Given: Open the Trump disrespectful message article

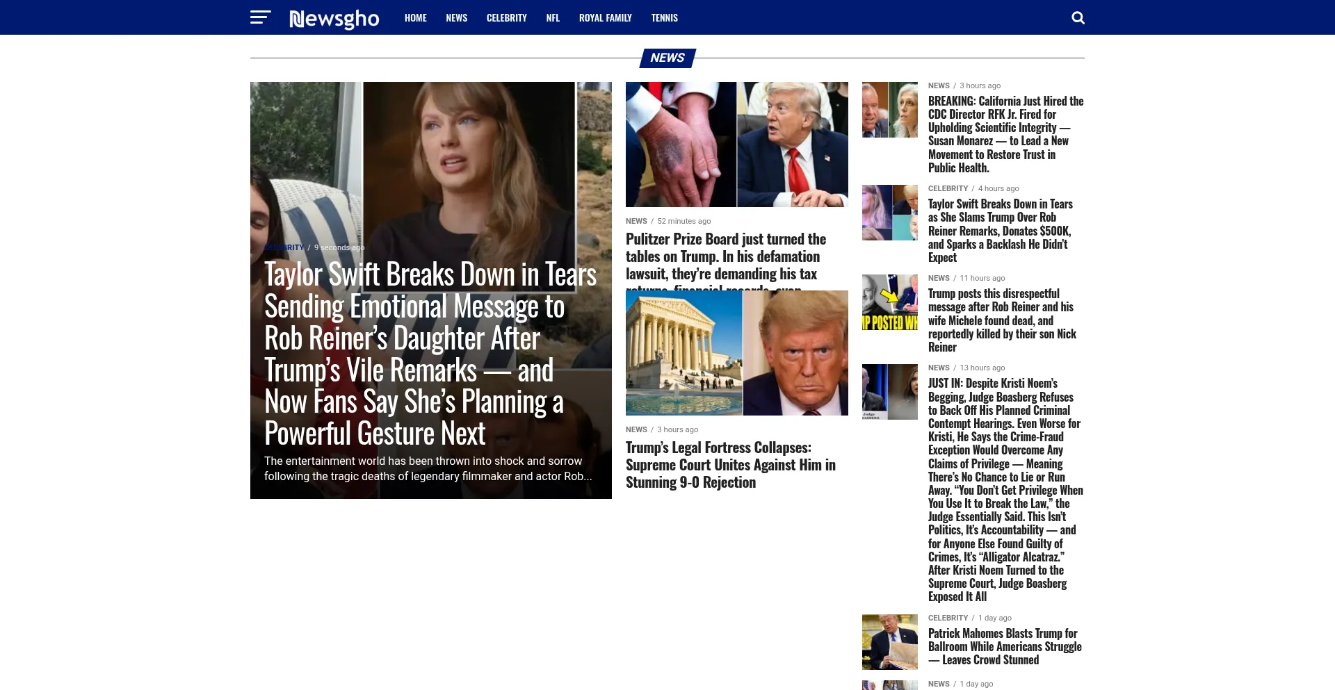Looking at the screenshot, I should coord(1002,320).
